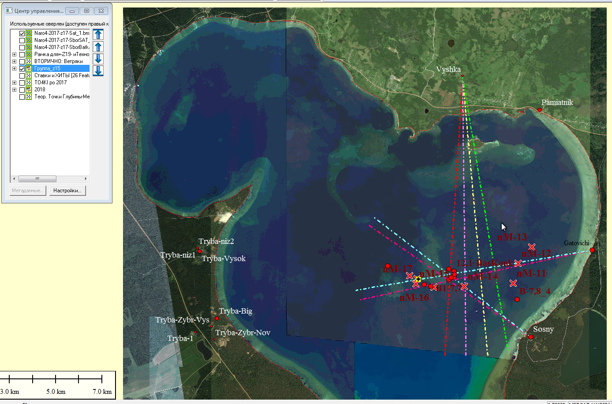Expand the Рамка для=Z19 overlay tree node
The image size is (612, 404).
pos(14,54)
